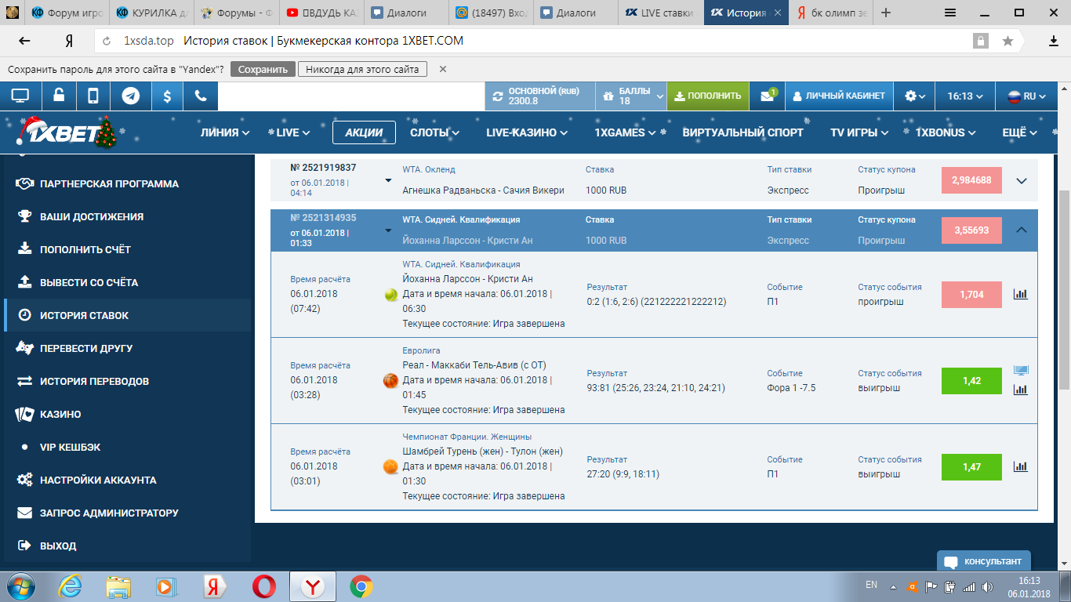Image resolution: width=1071 pixels, height=602 pixels.
Task: Open Internet Explorer from taskbar
Action: (x=70, y=586)
